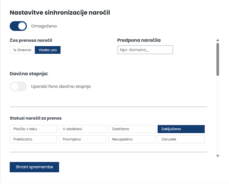Click the vertical scrollbar thumb

tap(218, 59)
